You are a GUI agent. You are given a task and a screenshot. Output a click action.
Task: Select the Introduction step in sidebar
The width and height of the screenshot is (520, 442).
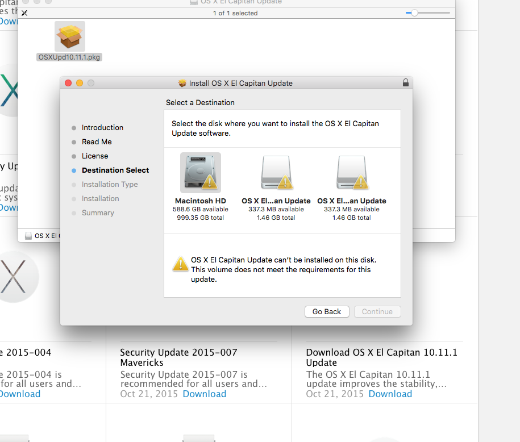[x=102, y=128]
